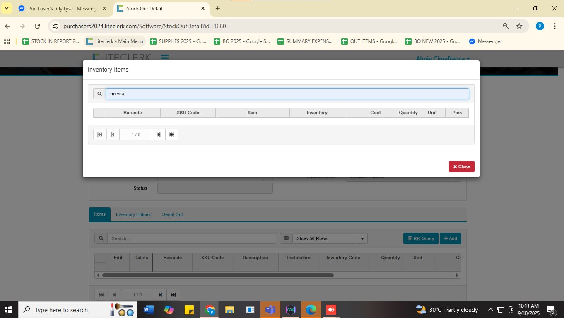Switch to the Purchaser's July Lysa Messenger tab
Viewport: 564px width, 318px height.
tap(62, 8)
